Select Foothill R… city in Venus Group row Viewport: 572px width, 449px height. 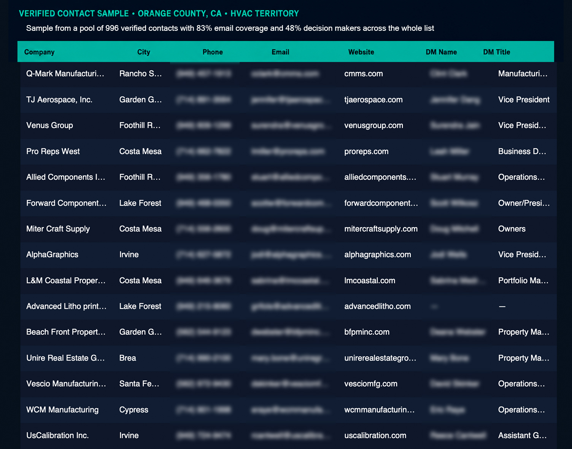[x=140, y=126]
